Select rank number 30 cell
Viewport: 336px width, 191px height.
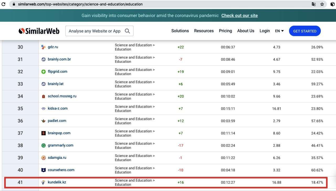tap(20, 47)
